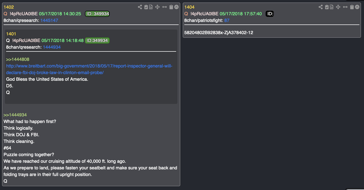
Task: Open qresearch post link 1445147
Action: click(x=49, y=20)
